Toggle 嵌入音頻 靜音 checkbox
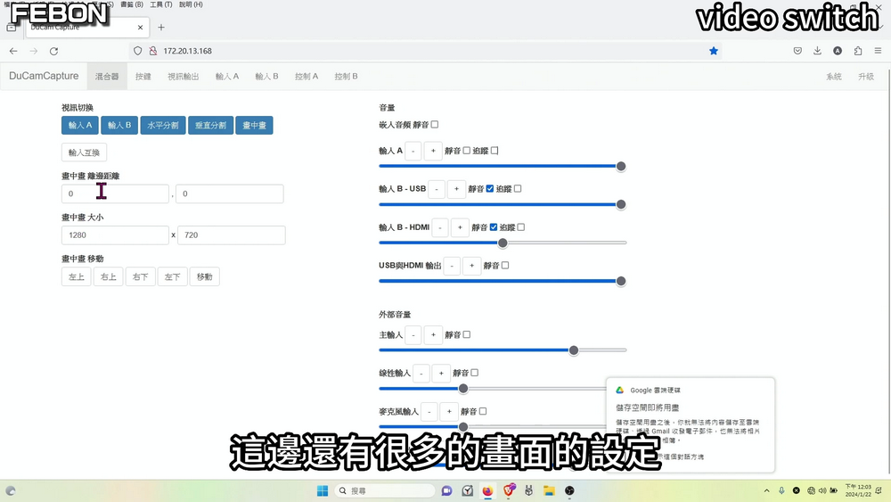 pos(435,125)
